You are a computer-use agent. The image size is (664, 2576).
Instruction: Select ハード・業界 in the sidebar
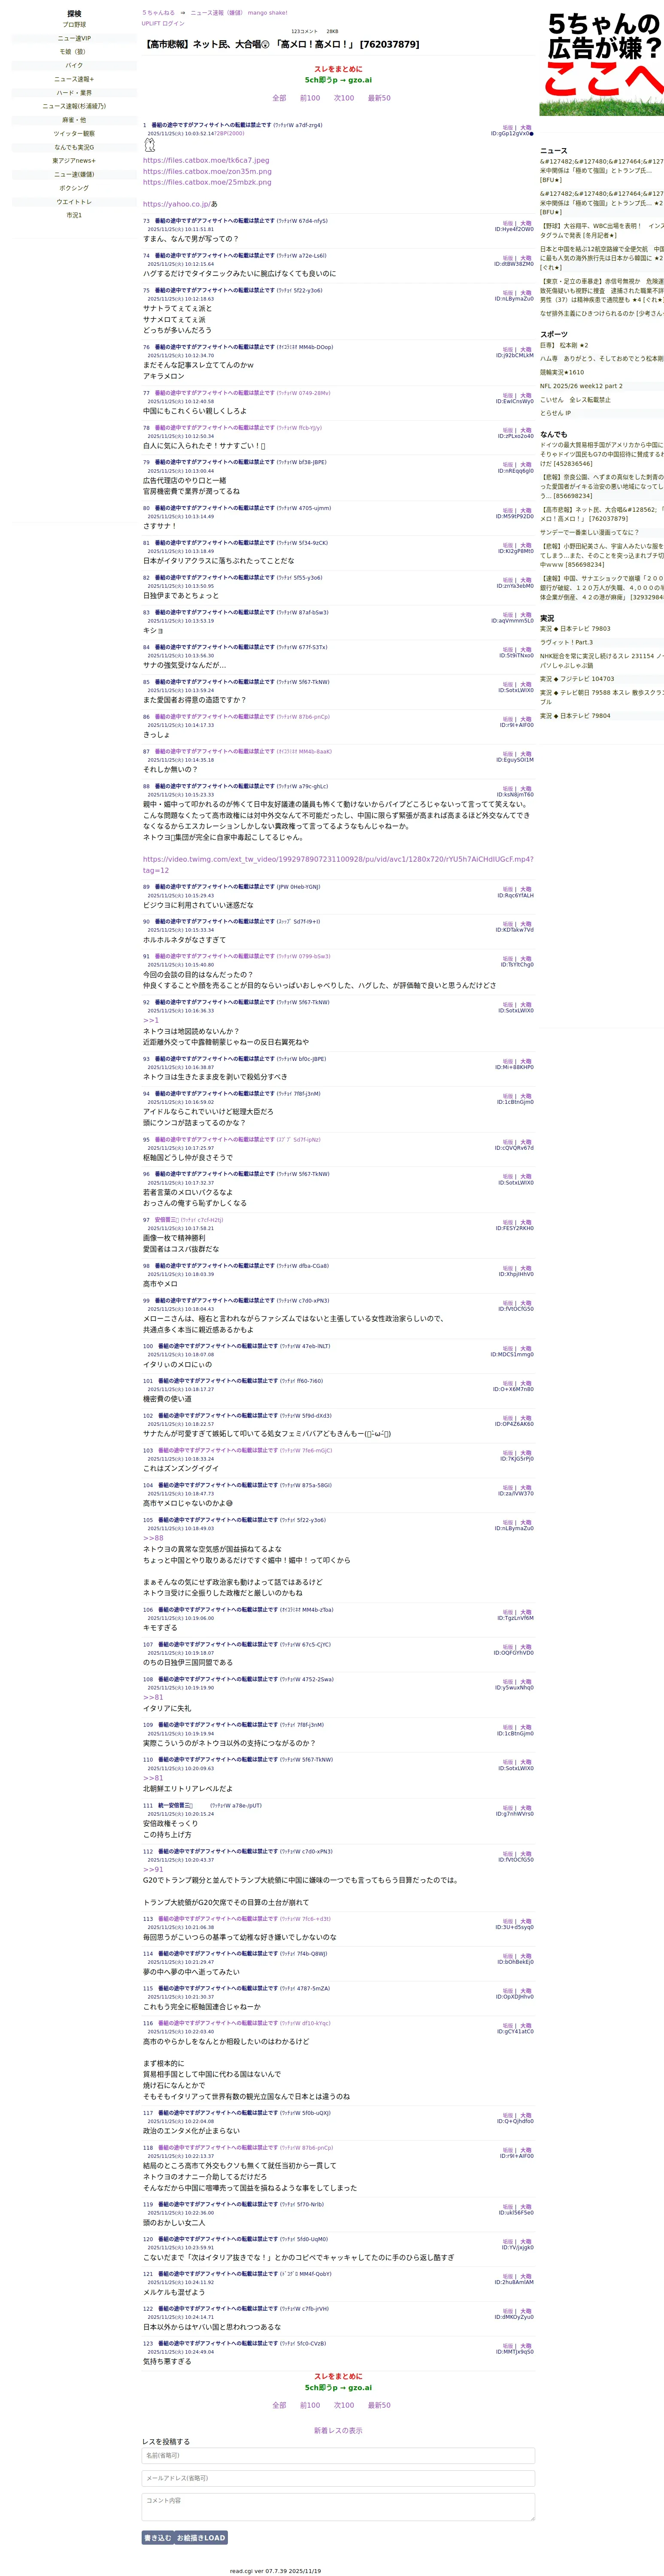click(x=74, y=93)
